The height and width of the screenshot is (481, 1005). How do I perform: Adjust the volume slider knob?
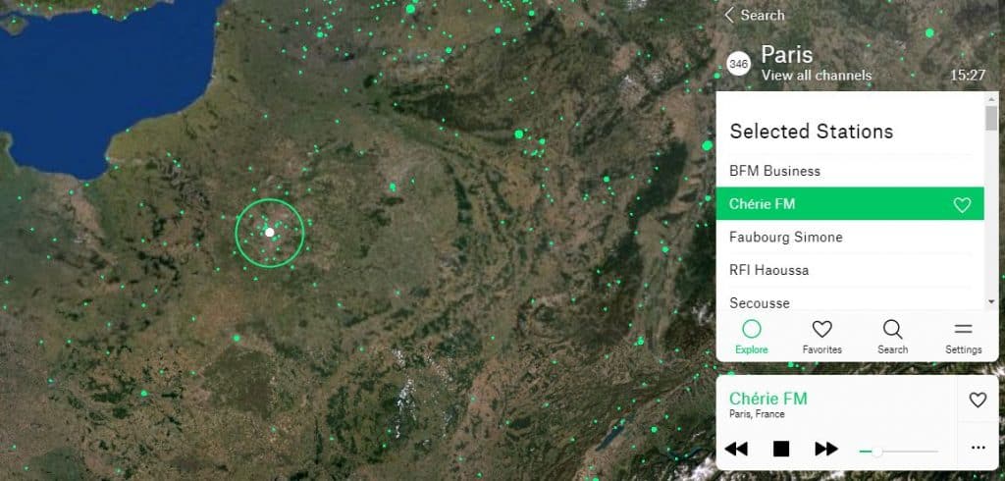coord(876,452)
